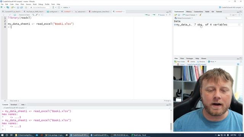The image size is (244, 137).
Task: Clear environment objects with broom icon
Action: 201,15
